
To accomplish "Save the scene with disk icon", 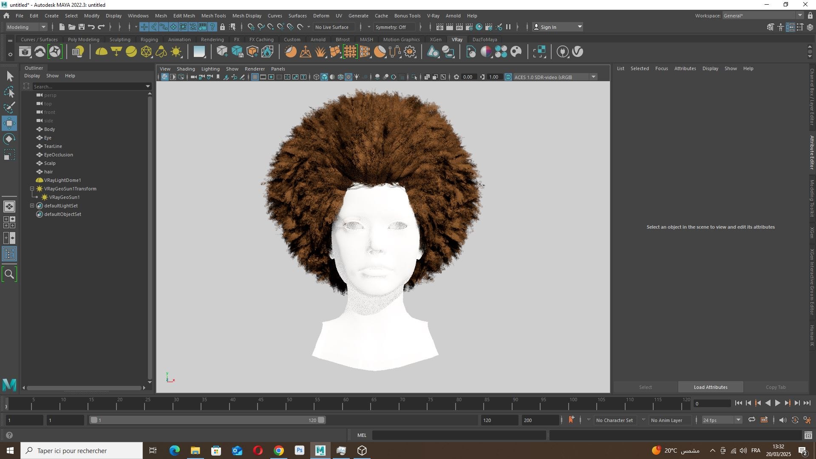I will coord(82,27).
